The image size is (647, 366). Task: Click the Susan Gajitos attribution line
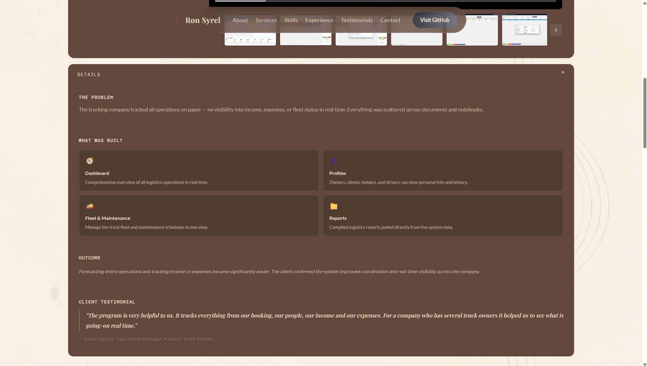coord(146,339)
